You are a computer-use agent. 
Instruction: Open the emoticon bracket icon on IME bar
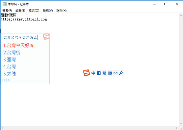[x=115, y=73]
